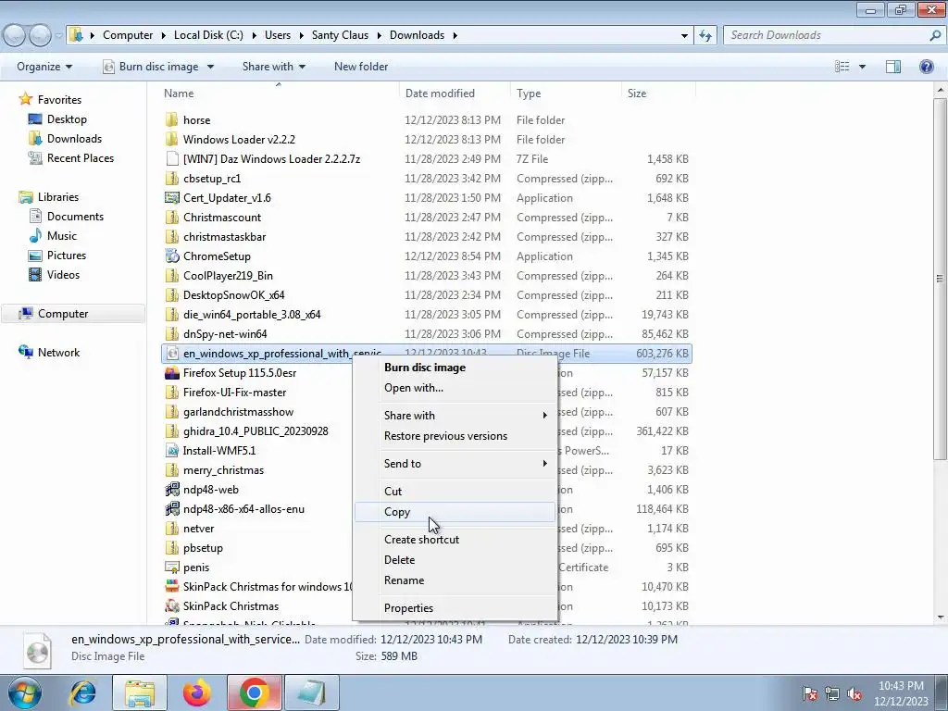
Task: Switch to Google Chrome in the taskbar
Action: tap(254, 692)
